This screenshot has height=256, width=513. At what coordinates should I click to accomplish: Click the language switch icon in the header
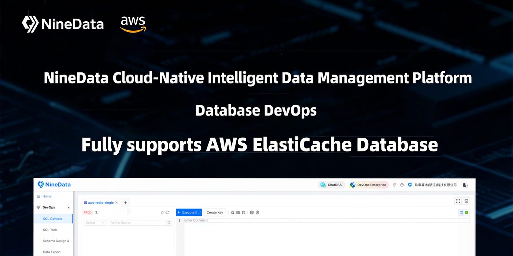[x=465, y=185]
